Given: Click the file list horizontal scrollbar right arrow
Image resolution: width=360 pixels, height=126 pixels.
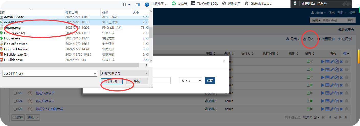Looking at the screenshot, I should tap(146, 65).
